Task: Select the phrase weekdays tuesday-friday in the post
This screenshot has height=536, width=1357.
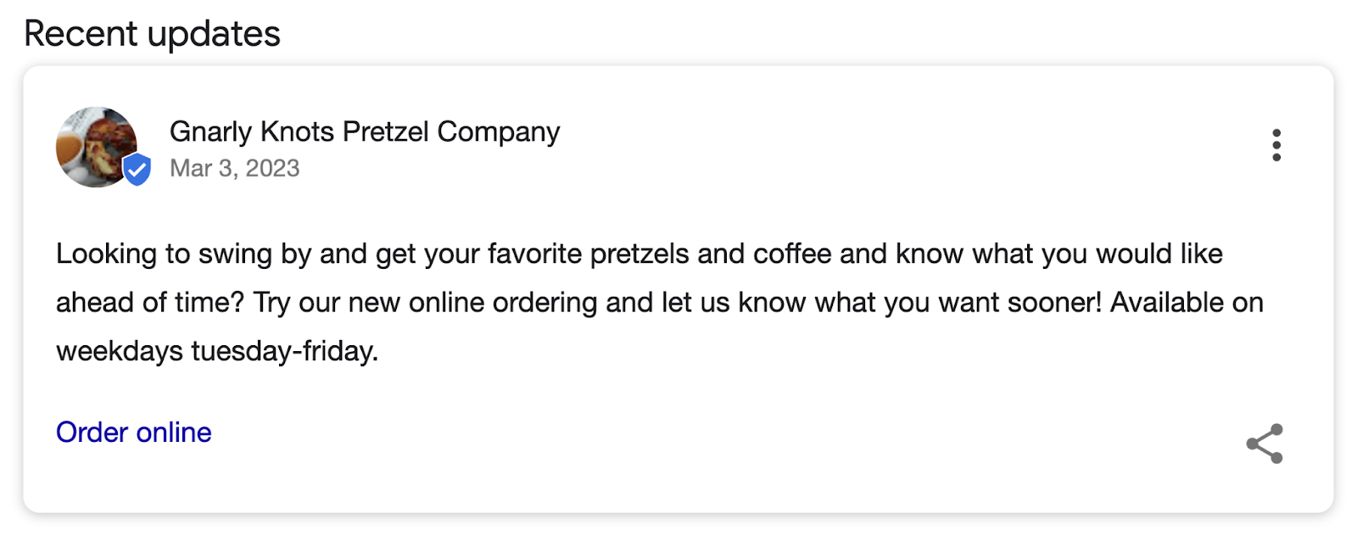Action: click(x=219, y=350)
